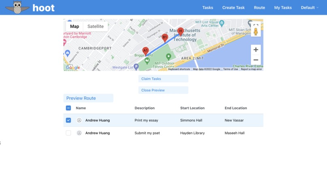Click the Simmons Hall start location

click(x=191, y=120)
